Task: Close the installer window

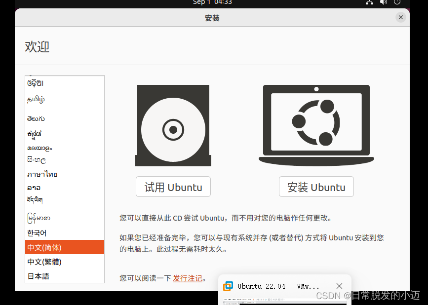Action: (400, 17)
